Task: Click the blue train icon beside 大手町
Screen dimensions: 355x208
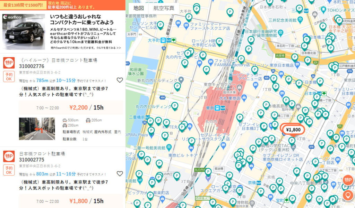Action: click(163, 40)
